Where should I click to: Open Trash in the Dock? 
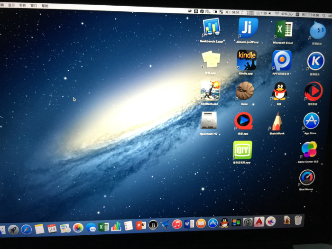[x=298, y=220]
